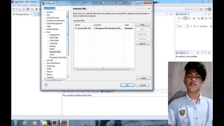The height and width of the screenshot is (126, 224).
Task: Open the New wizard dropdown arrow in the toolbar
Action: 17,9
